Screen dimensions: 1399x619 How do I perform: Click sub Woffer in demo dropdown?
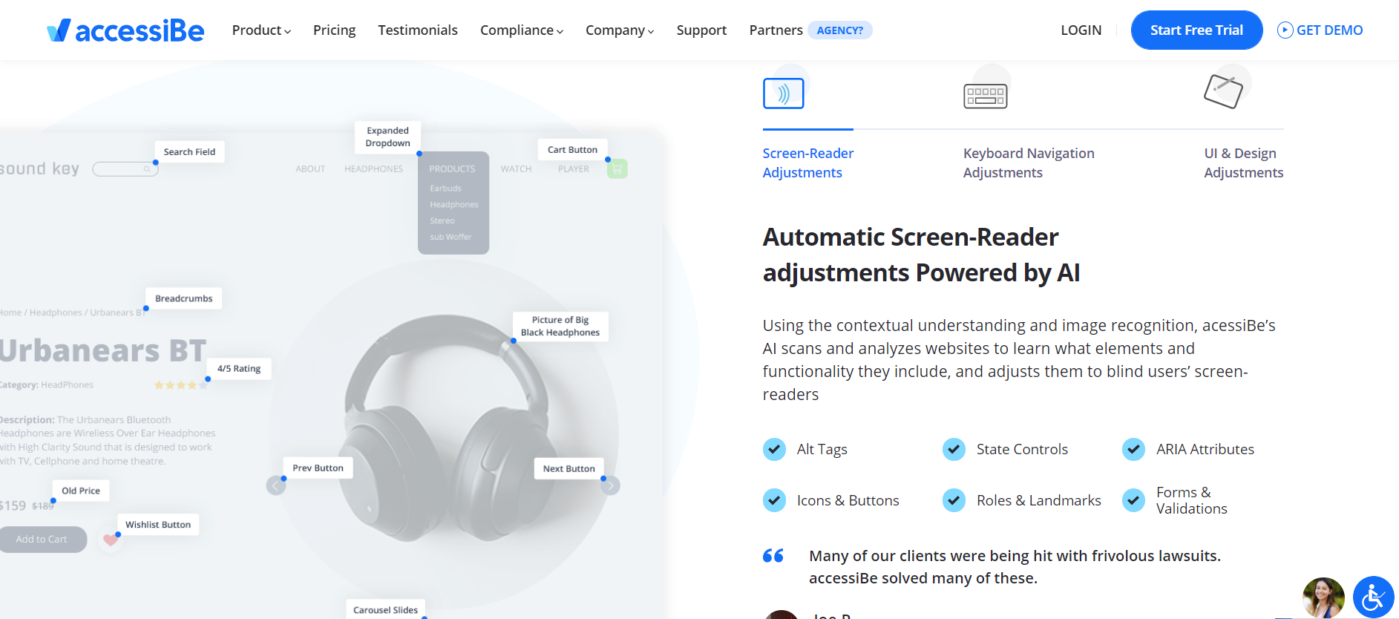[451, 238]
